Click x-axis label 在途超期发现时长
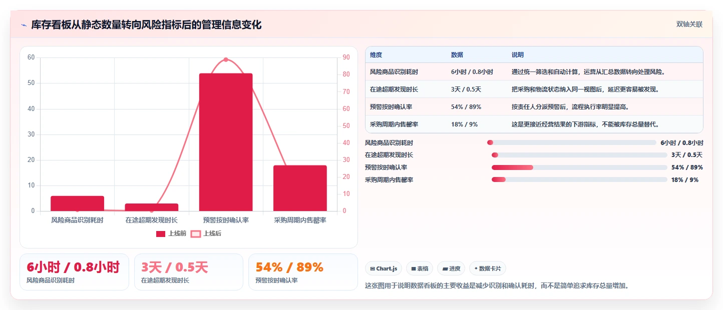Viewport: 723px width, 310px height. 152,220
